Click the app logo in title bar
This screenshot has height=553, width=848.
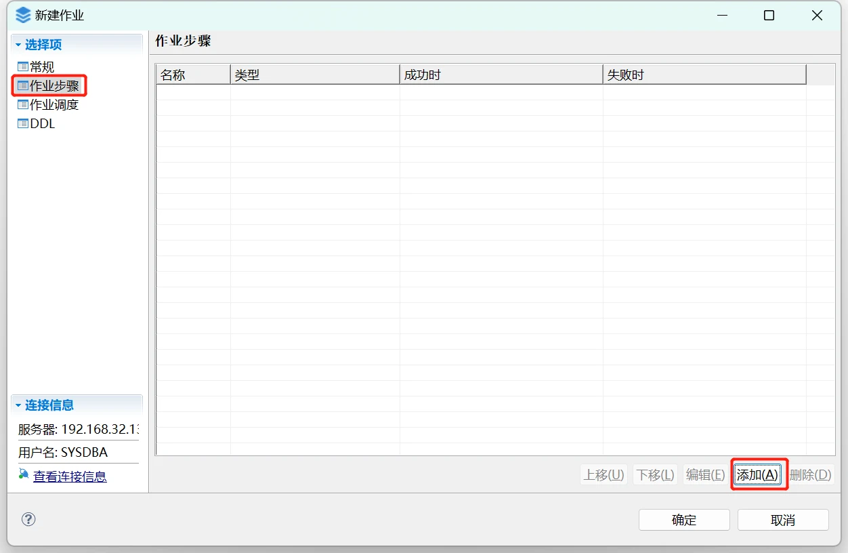point(23,15)
